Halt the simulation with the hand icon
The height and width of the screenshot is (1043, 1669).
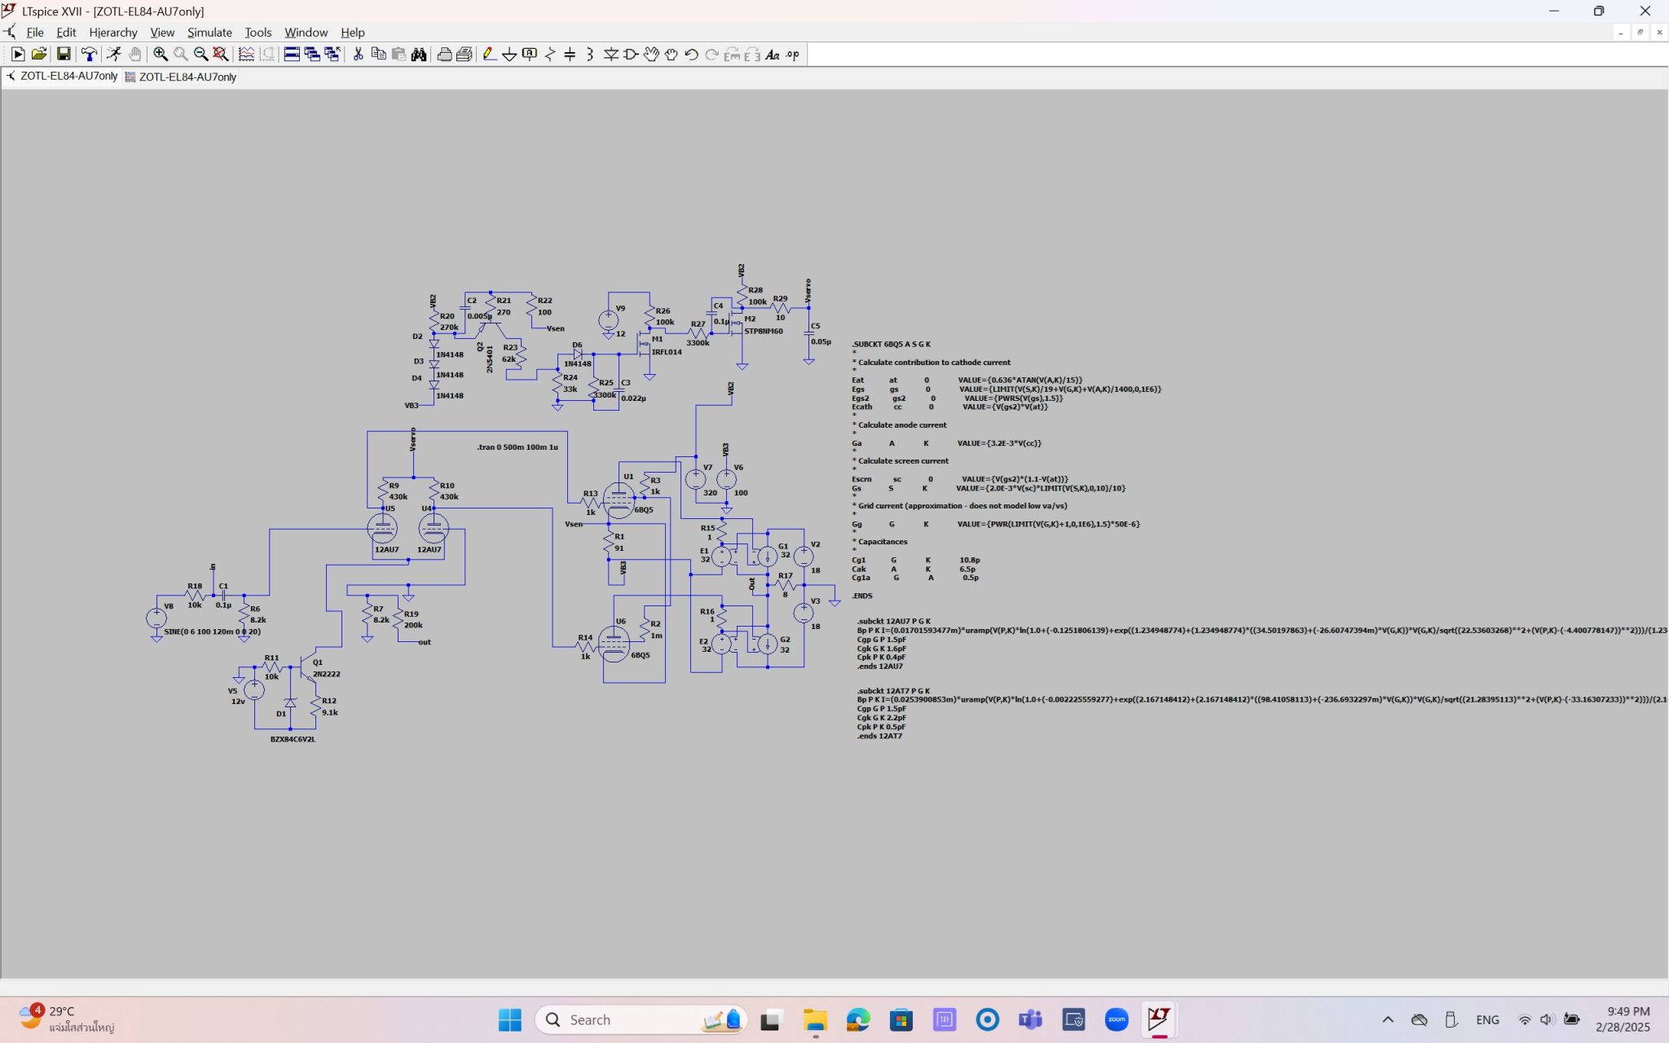tap(134, 55)
